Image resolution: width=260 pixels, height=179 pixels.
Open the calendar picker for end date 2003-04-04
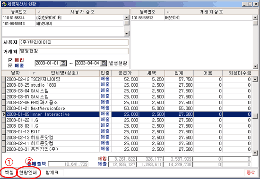point(104,63)
